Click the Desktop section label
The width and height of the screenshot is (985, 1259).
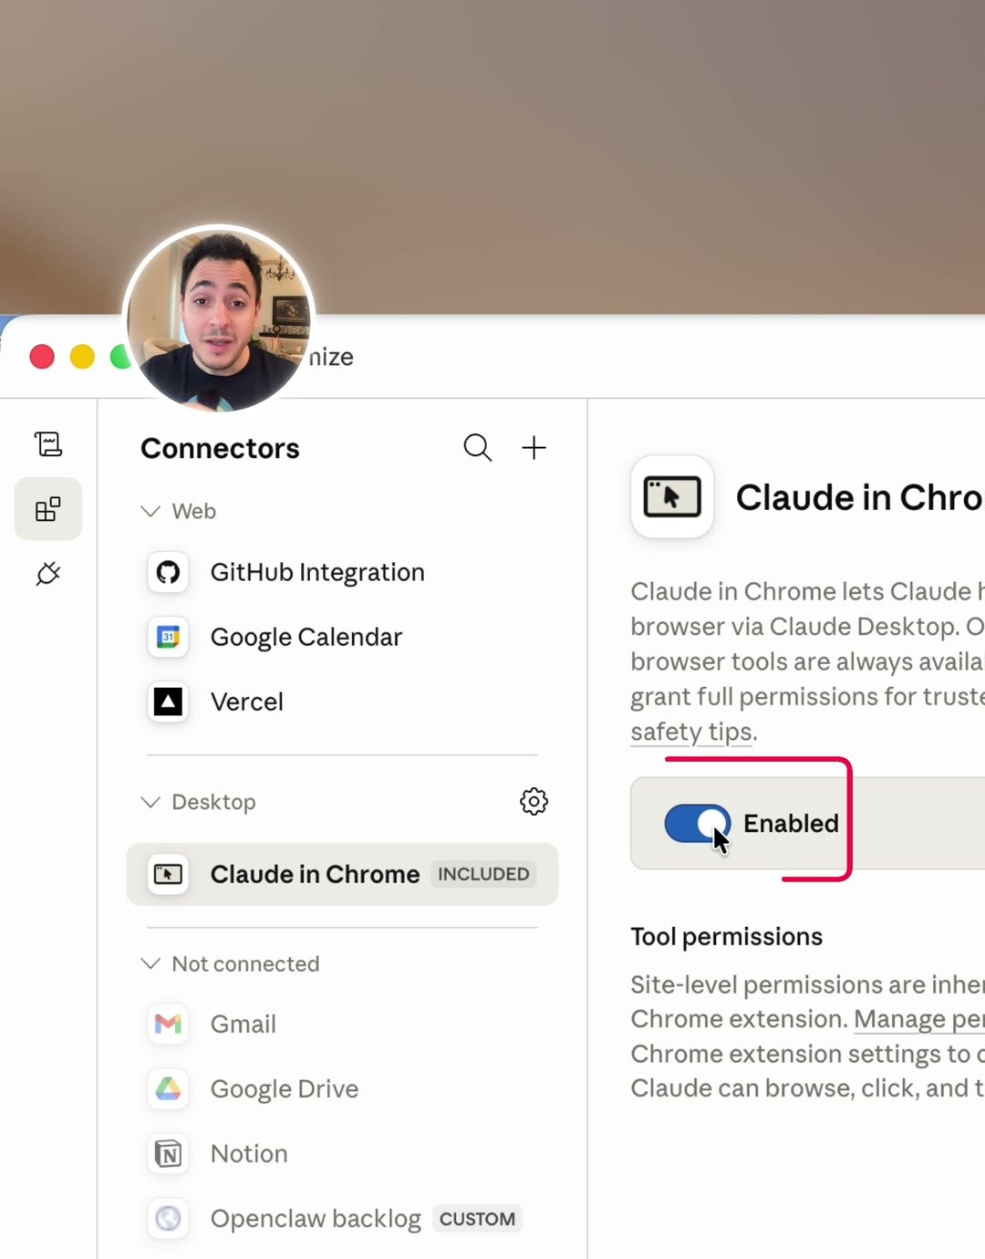tap(213, 802)
